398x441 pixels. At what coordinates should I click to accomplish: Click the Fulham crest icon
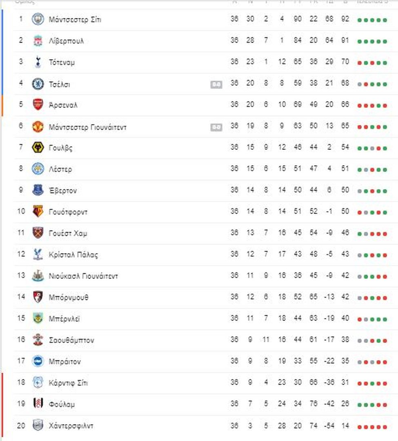coord(38,404)
